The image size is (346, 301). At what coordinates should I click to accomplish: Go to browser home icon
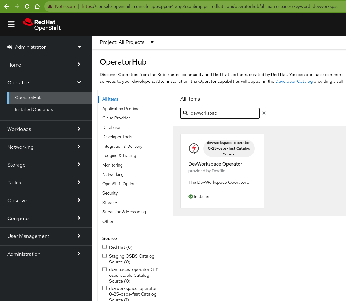pos(37,6)
